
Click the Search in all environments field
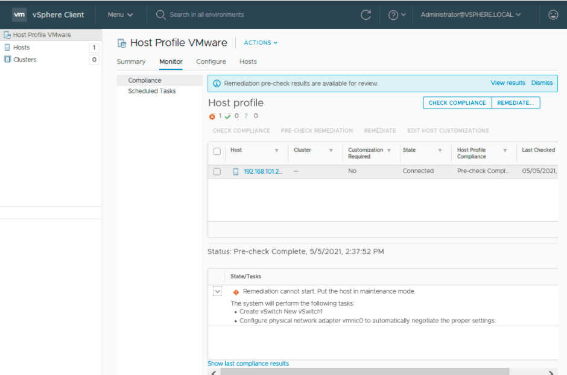207,15
